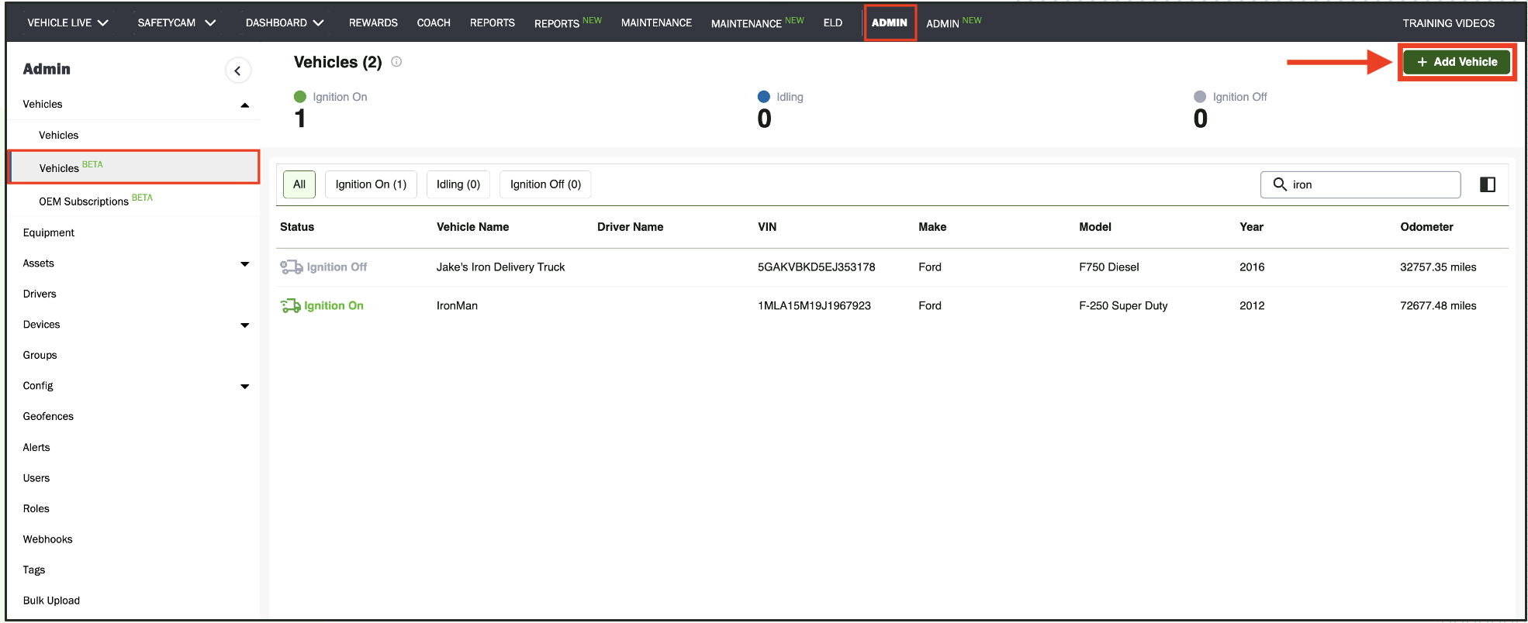Open Vehicles BETA in sidebar
The width and height of the screenshot is (1528, 623).
tap(133, 167)
